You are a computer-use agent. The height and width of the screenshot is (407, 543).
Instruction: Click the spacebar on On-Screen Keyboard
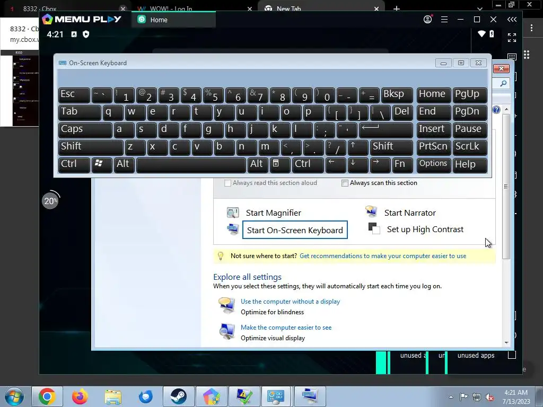click(191, 164)
